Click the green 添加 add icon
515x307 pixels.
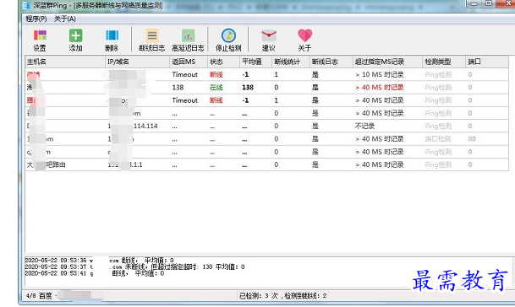click(75, 40)
